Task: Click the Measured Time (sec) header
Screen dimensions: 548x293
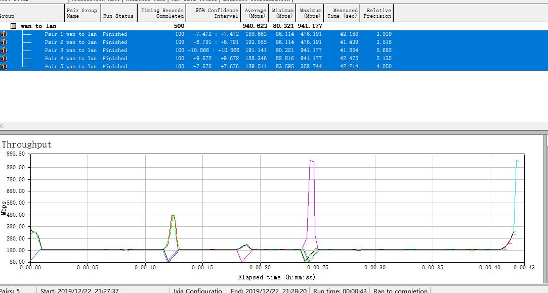Action: pos(342,13)
